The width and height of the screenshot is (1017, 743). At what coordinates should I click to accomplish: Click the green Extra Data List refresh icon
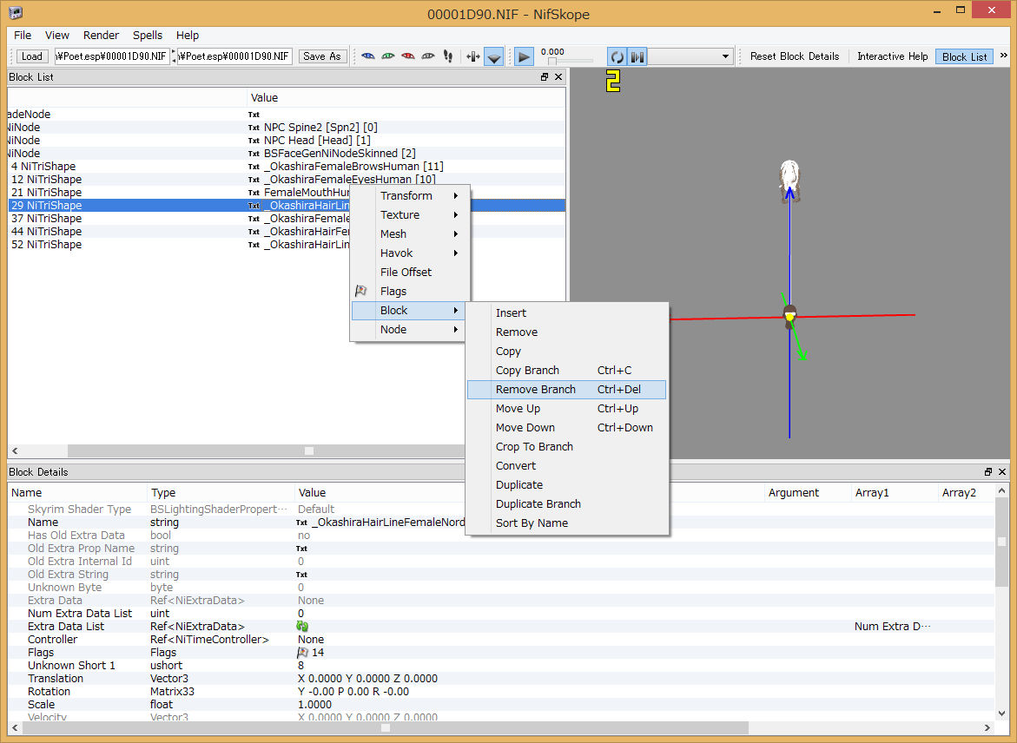[302, 627]
